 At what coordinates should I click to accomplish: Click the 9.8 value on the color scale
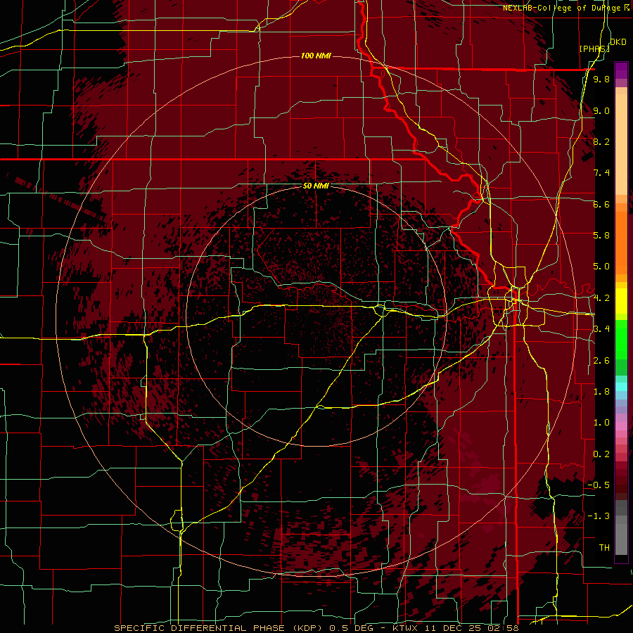click(601, 79)
